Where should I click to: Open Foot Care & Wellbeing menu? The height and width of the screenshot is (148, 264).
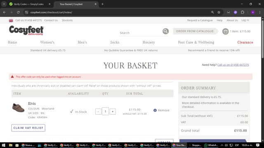196,42
